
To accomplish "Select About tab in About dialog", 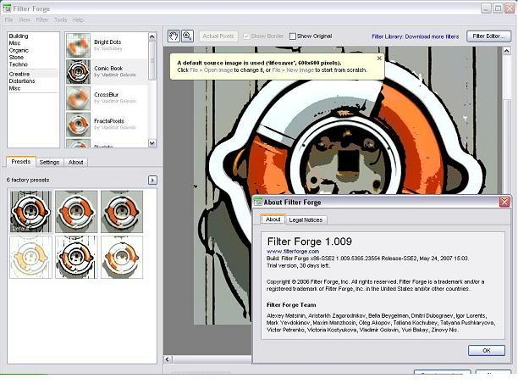I will tap(273, 220).
